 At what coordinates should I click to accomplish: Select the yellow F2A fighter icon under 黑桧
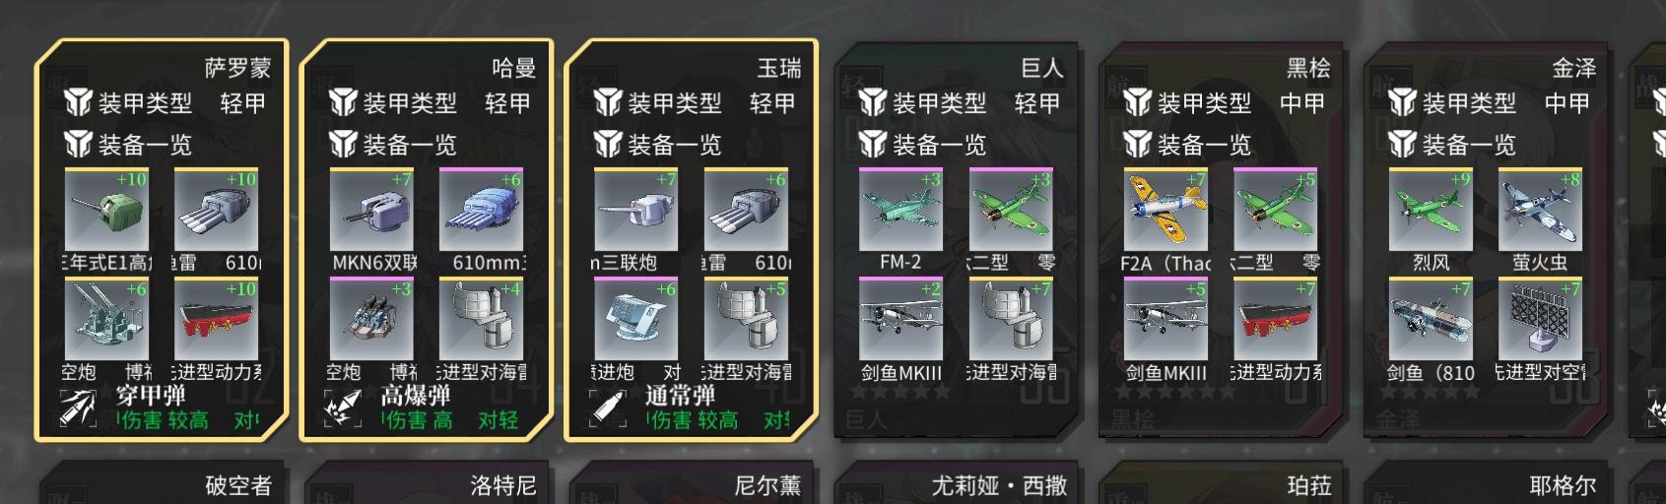[1166, 210]
